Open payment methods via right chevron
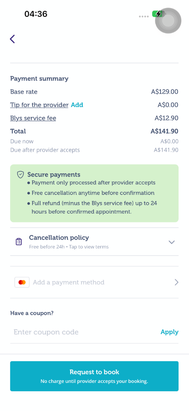 [x=177, y=282]
